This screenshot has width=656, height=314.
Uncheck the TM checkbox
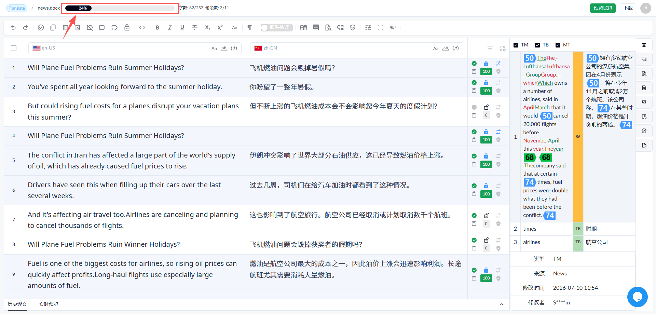click(x=516, y=45)
